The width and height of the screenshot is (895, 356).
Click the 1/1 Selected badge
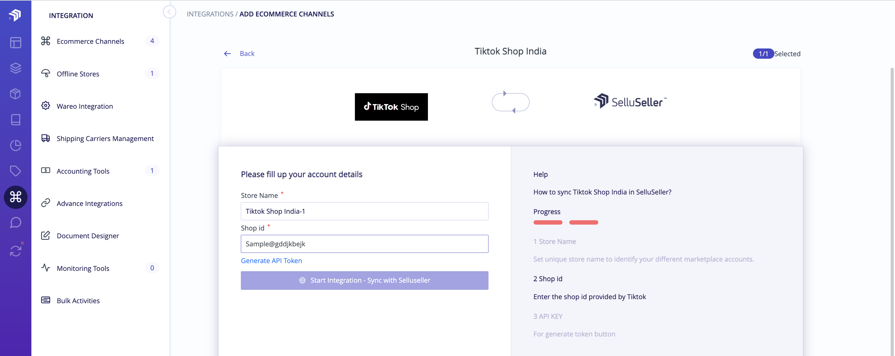point(763,53)
